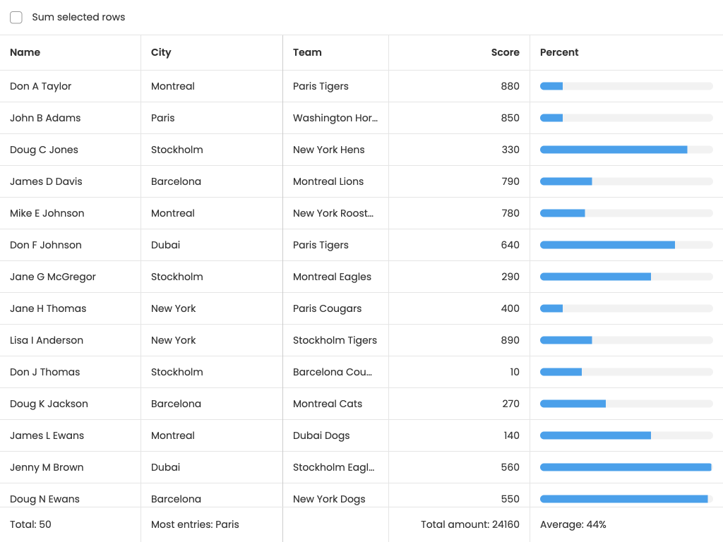Click Jane G McGregor's name cell

click(x=53, y=277)
